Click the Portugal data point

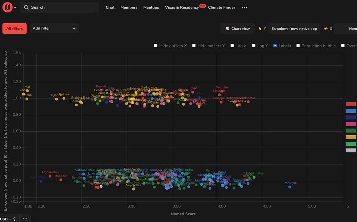pyautogui.click(x=290, y=187)
